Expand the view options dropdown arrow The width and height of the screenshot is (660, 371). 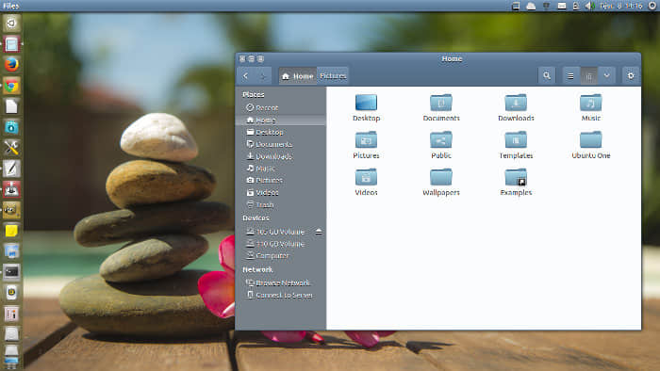click(x=606, y=75)
